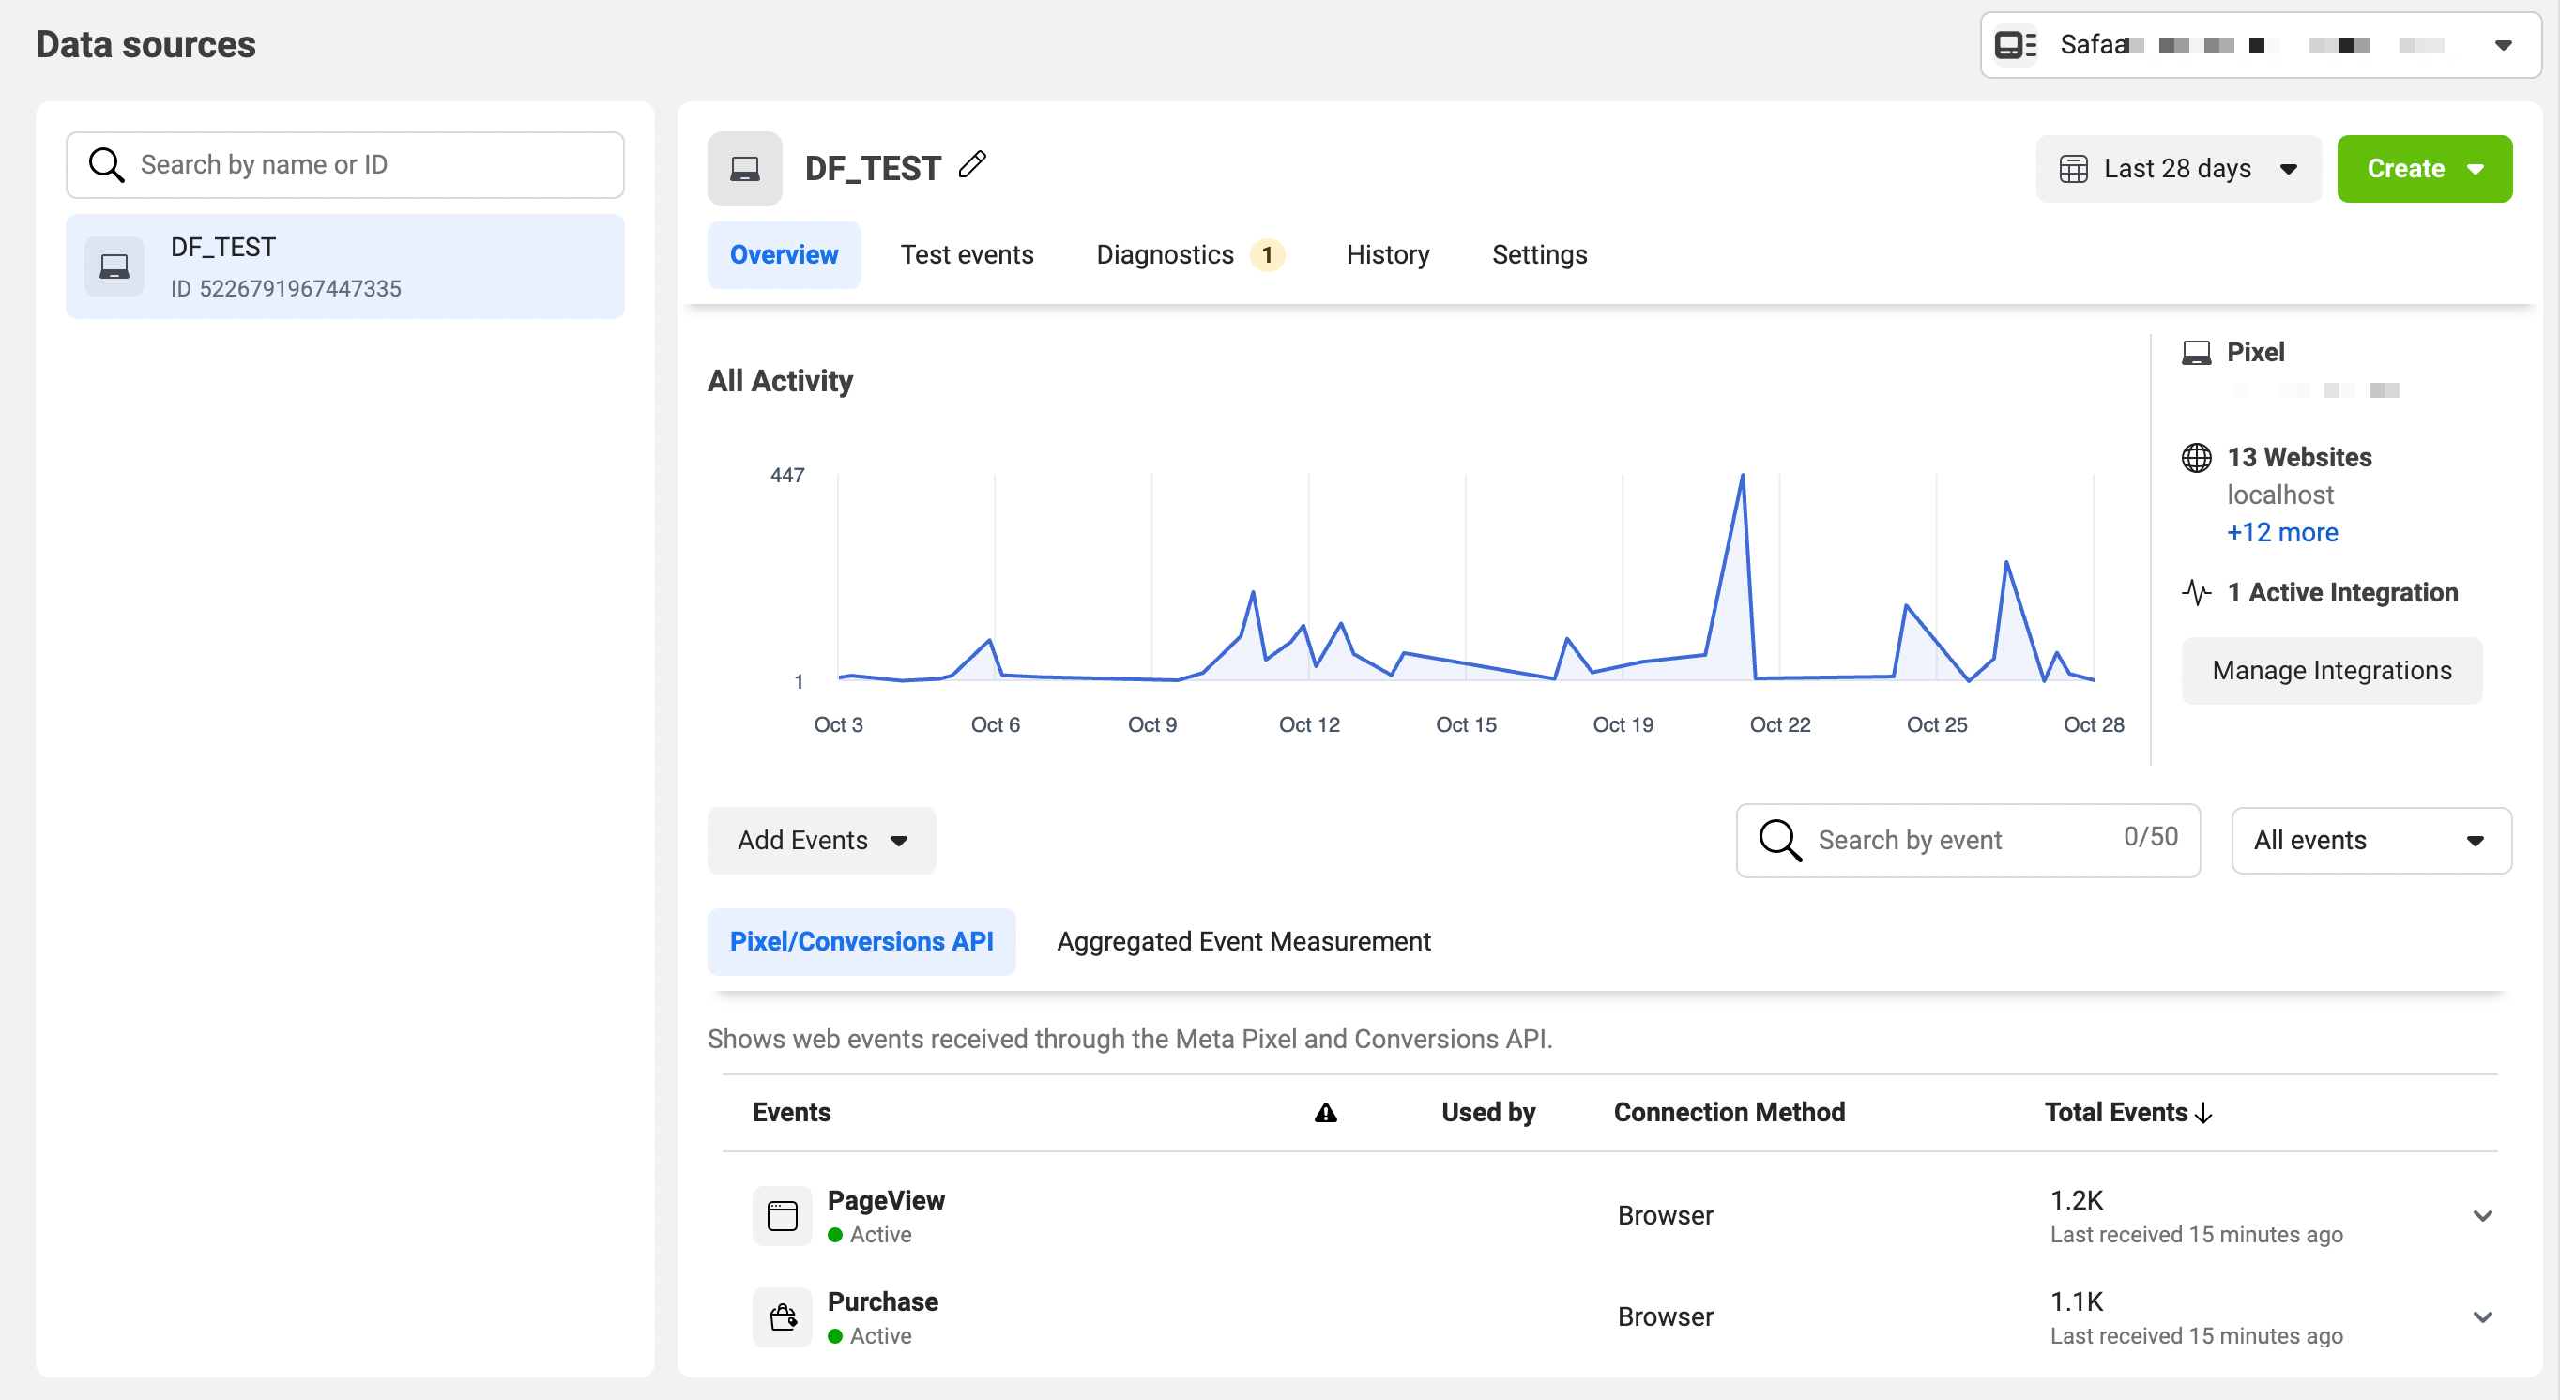
Task: Click the warning triangle column header icon
Action: [1326, 1113]
